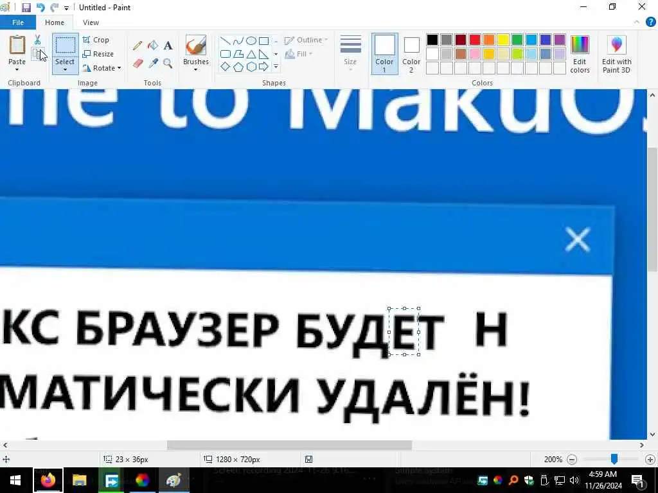The image size is (658, 493).
Task: Expand the Select dropdown arrow
Action: click(65, 70)
